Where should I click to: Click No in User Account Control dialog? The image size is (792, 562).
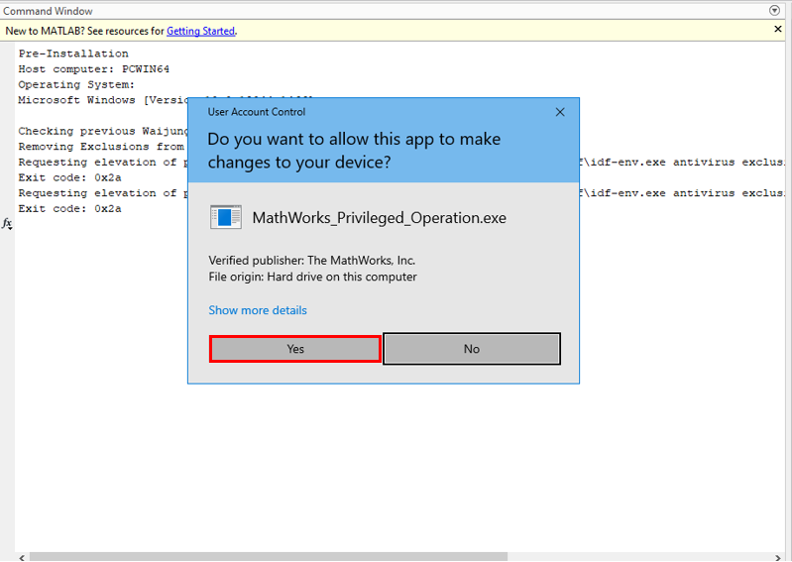tap(472, 349)
